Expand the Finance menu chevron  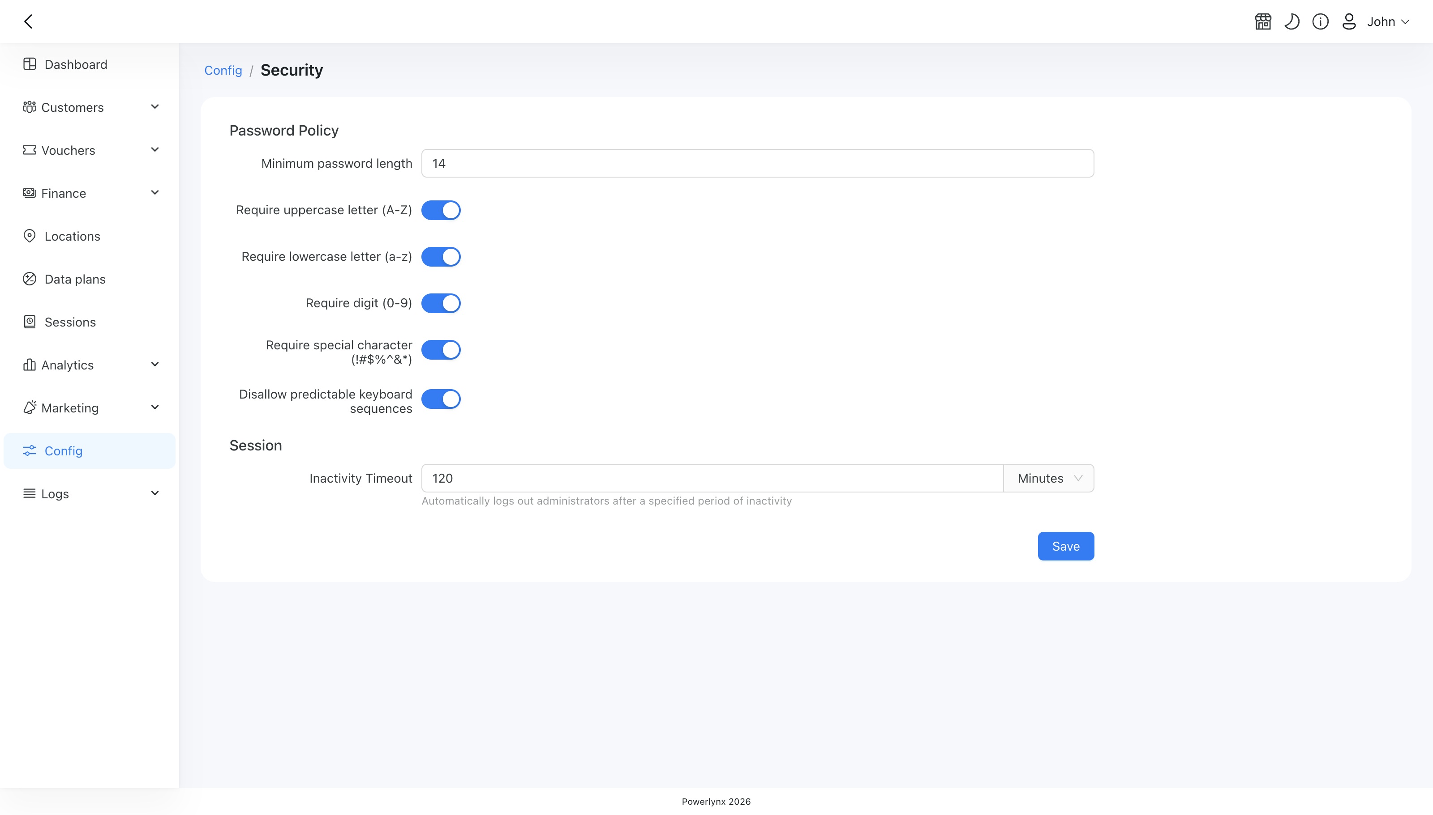pyautogui.click(x=155, y=193)
